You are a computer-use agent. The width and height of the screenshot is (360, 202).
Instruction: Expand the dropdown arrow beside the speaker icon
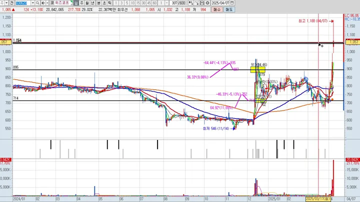47,3
